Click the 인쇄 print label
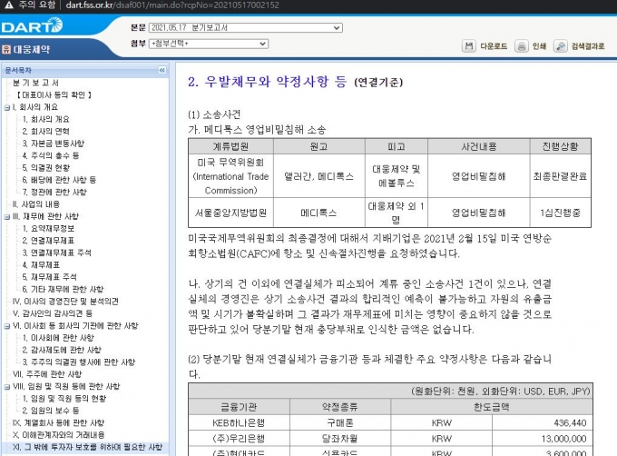 [x=539, y=46]
